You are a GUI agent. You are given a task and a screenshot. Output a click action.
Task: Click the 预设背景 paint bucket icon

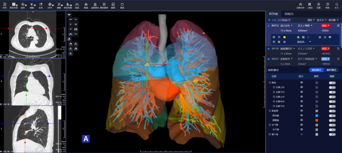pyautogui.click(x=68, y=4)
